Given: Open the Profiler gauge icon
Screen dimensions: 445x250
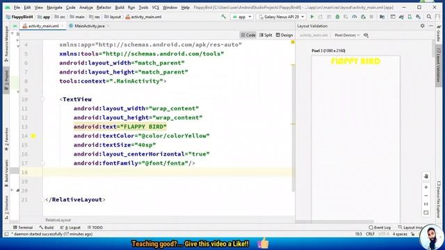Looking at the screenshot, I should [355, 17].
